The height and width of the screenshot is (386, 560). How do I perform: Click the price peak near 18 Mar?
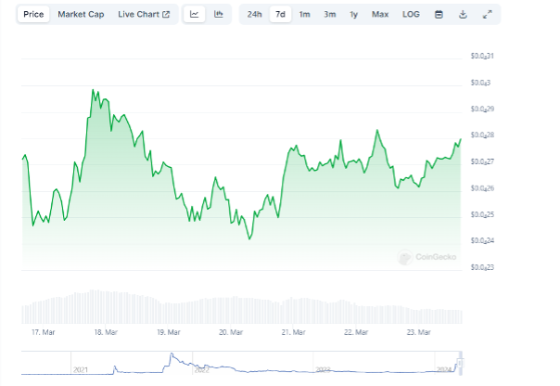point(93,90)
